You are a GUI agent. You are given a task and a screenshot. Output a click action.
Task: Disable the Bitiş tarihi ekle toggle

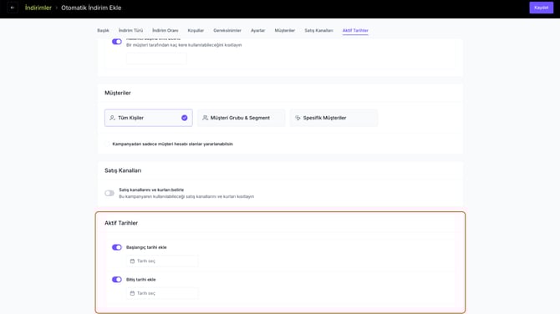[117, 280]
